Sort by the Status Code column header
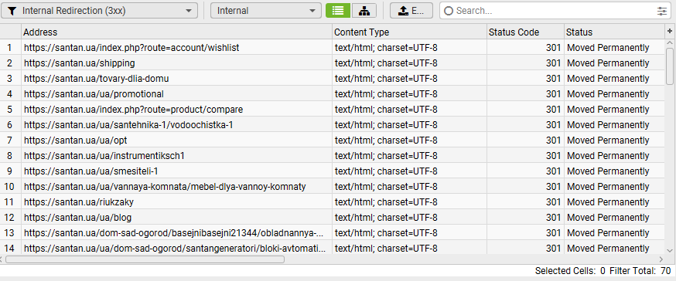 [x=525, y=32]
